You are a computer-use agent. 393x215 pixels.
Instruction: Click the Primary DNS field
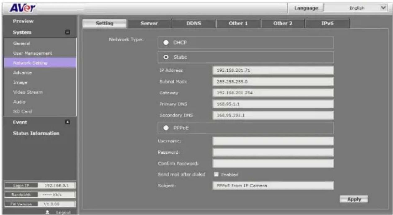click(273, 104)
